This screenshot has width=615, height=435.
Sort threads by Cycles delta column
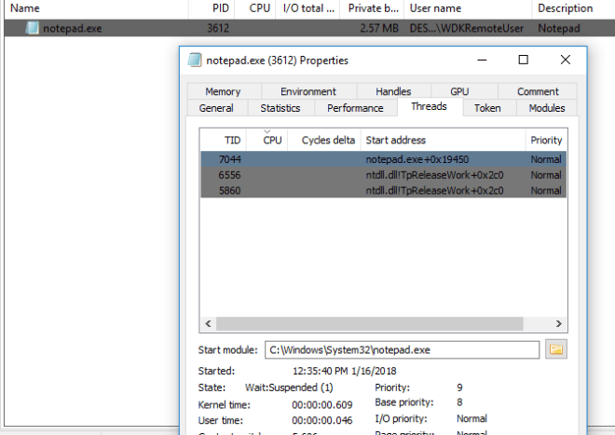pyautogui.click(x=324, y=140)
